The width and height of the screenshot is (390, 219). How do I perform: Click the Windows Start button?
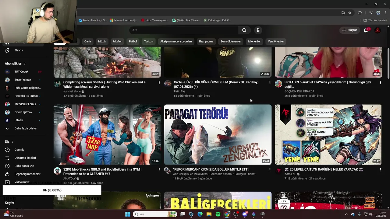(127, 214)
